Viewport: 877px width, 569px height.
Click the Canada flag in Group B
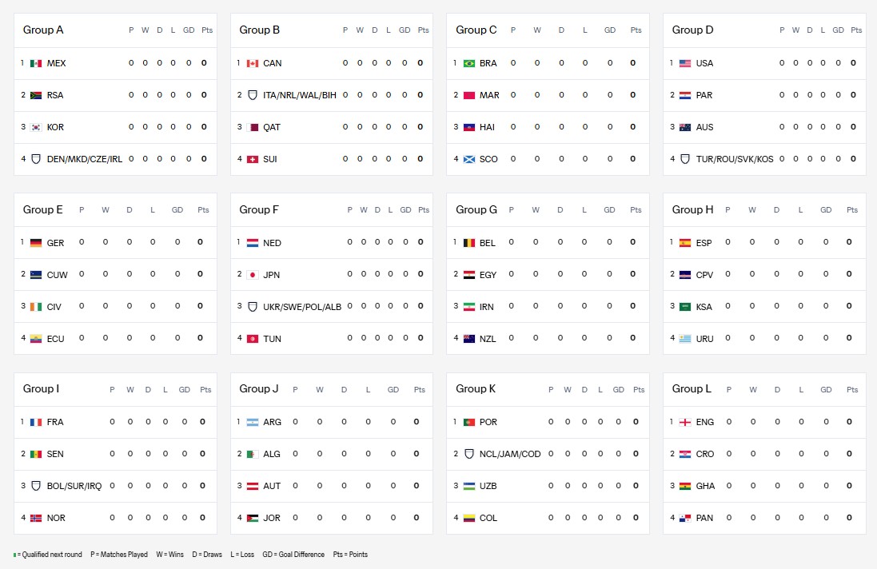pos(253,63)
